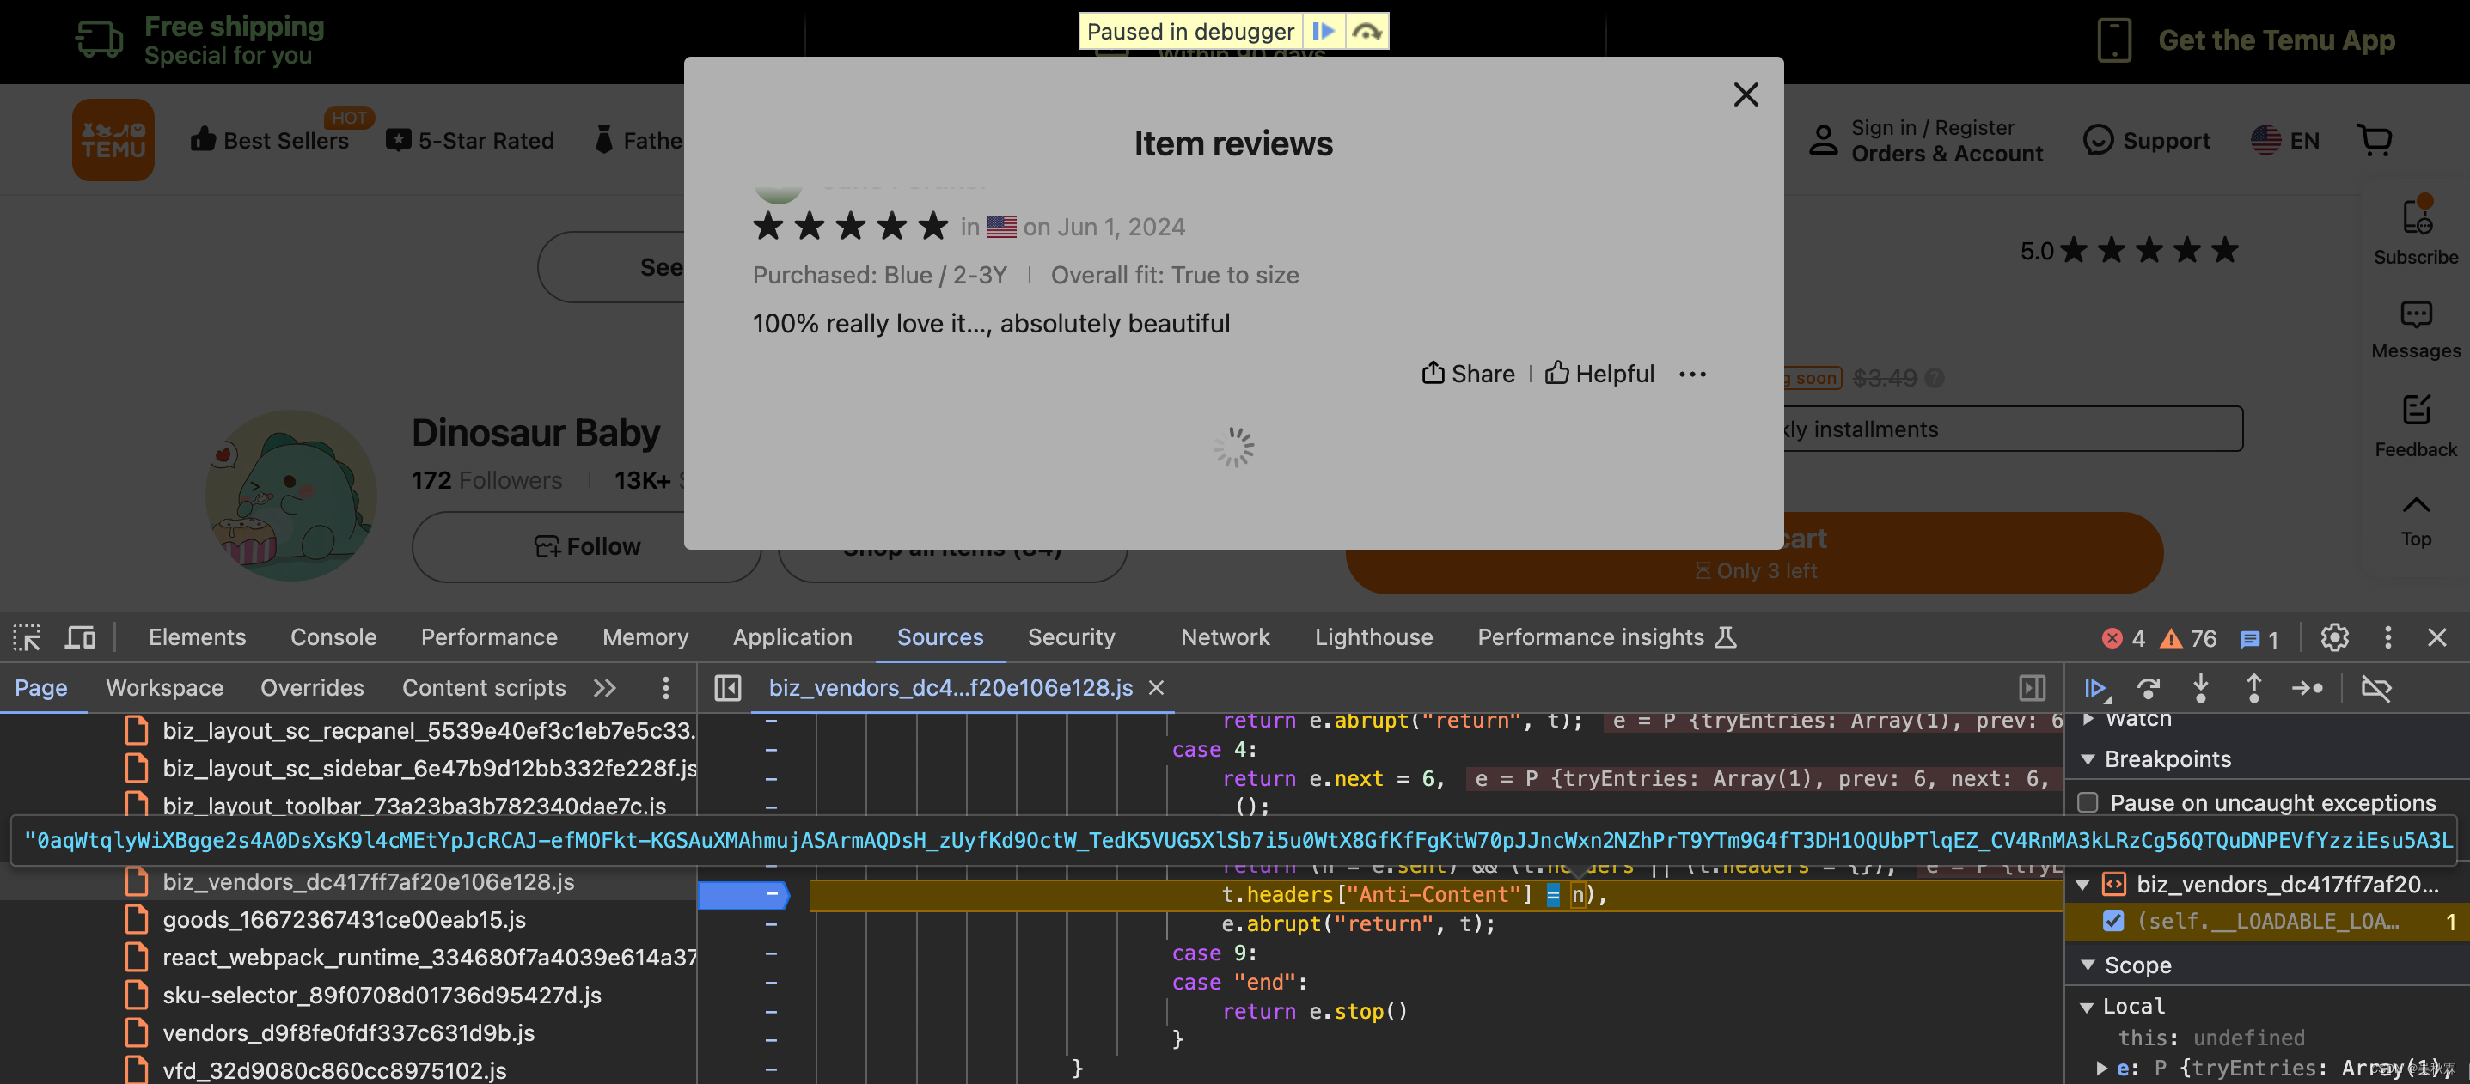Open the Security tab
The image size is (2470, 1084).
coord(1071,637)
